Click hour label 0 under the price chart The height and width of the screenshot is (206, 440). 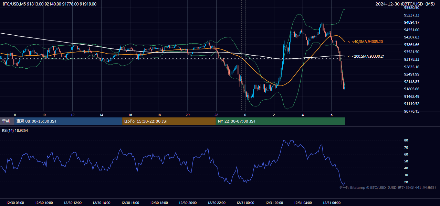pos(245,115)
